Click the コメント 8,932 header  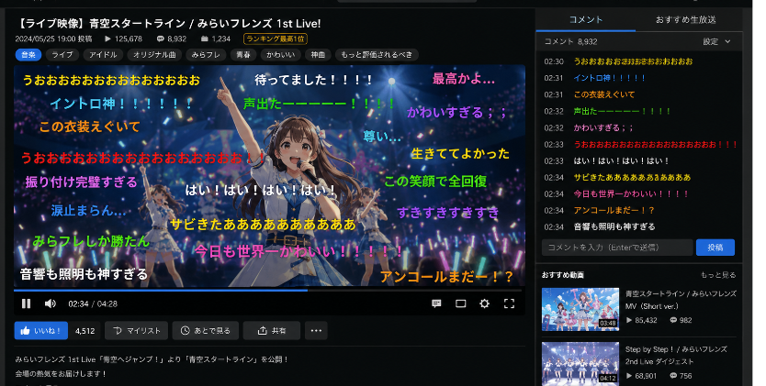pos(570,41)
